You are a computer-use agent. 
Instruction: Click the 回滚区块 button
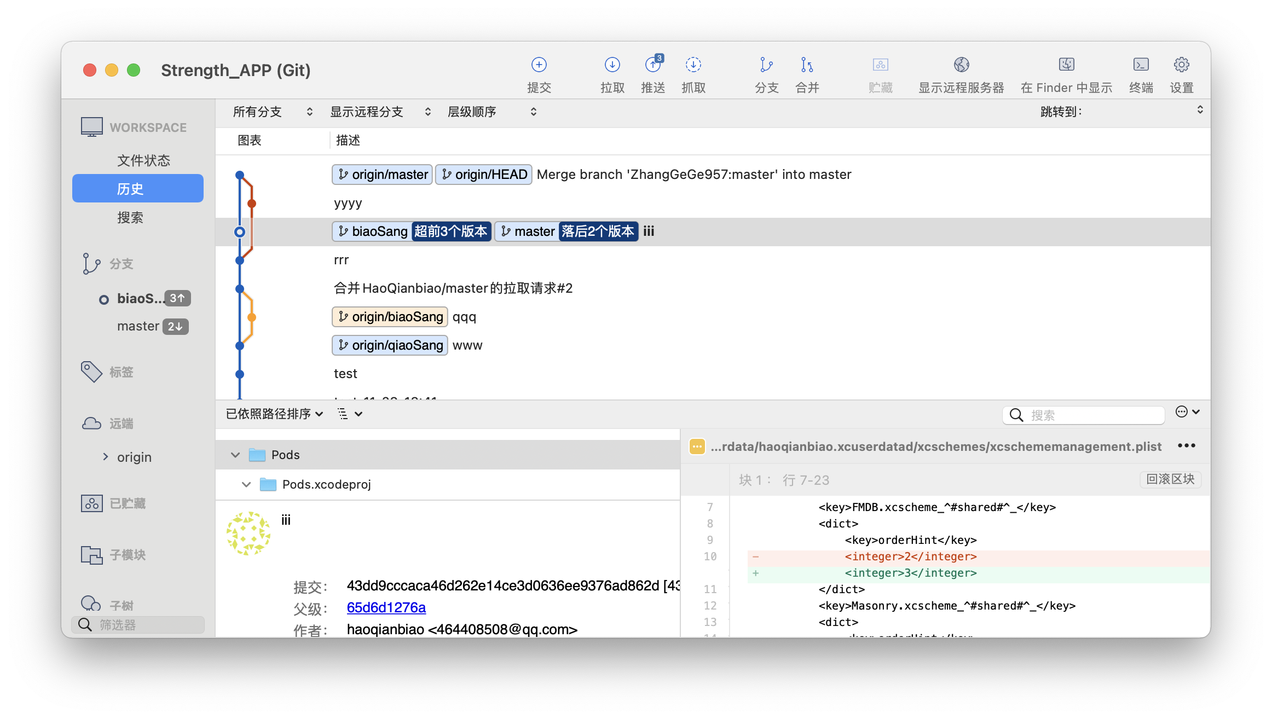(x=1170, y=479)
